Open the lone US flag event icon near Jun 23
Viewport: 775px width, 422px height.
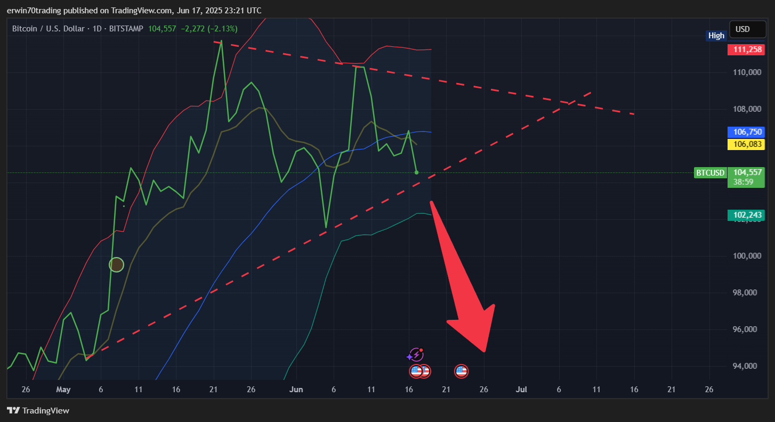tap(462, 371)
